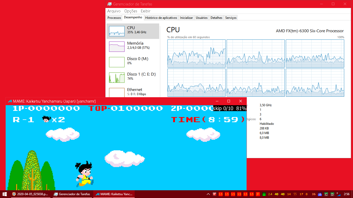This screenshot has width=353, height=198.
Task: Click the orange '17' tray indicator
Action: [301, 194]
